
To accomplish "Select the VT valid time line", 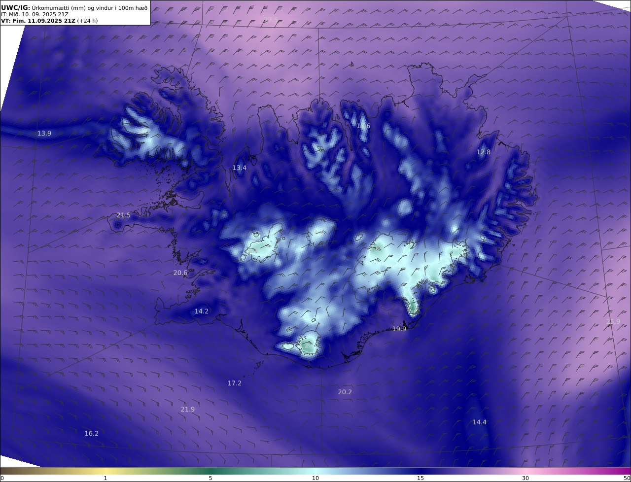I will pos(49,21).
